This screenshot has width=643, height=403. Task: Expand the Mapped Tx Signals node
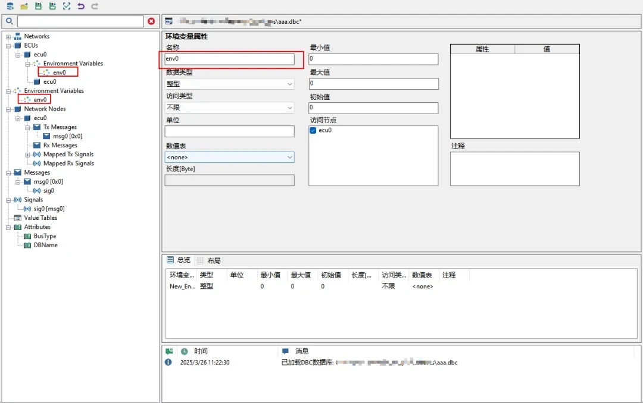(28, 155)
